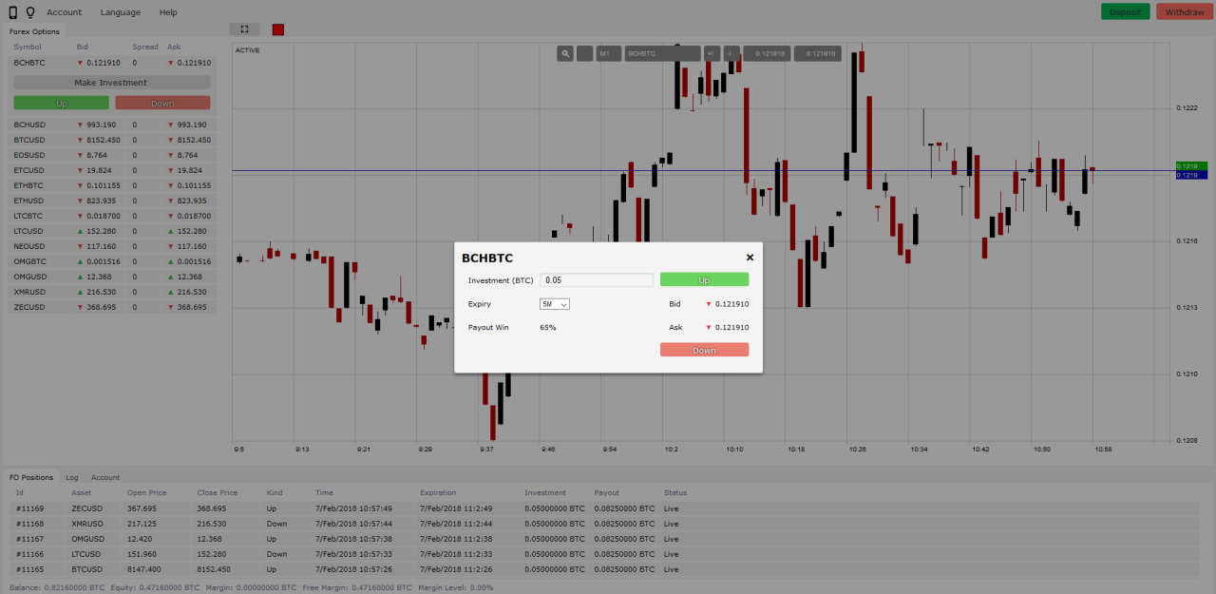Viewport: 1216px width, 594px height.
Task: Toggle dark theme with the lightbulb switch
Action: point(31,11)
